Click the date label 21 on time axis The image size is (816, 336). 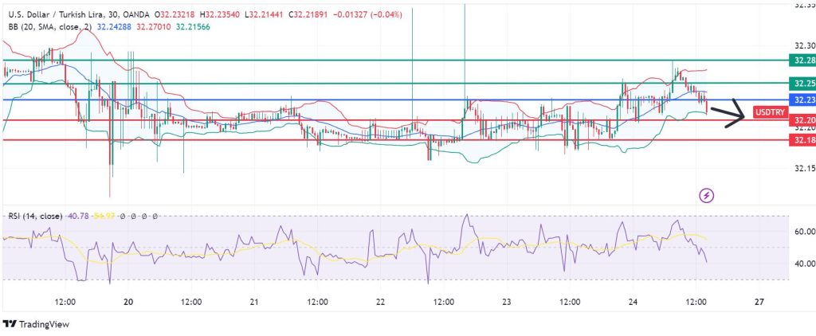pyautogui.click(x=254, y=302)
